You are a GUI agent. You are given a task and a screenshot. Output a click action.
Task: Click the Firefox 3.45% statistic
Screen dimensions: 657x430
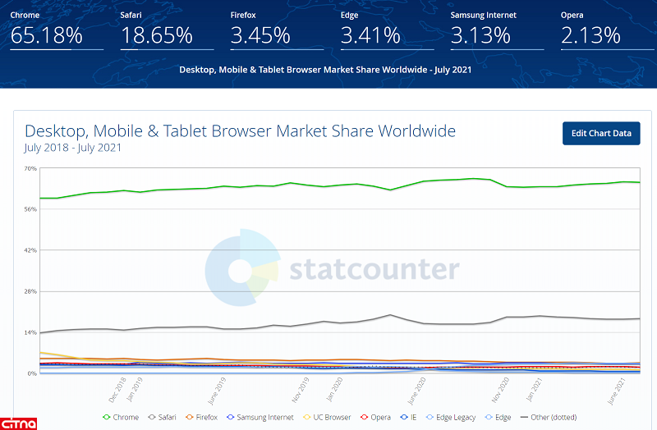click(x=260, y=35)
